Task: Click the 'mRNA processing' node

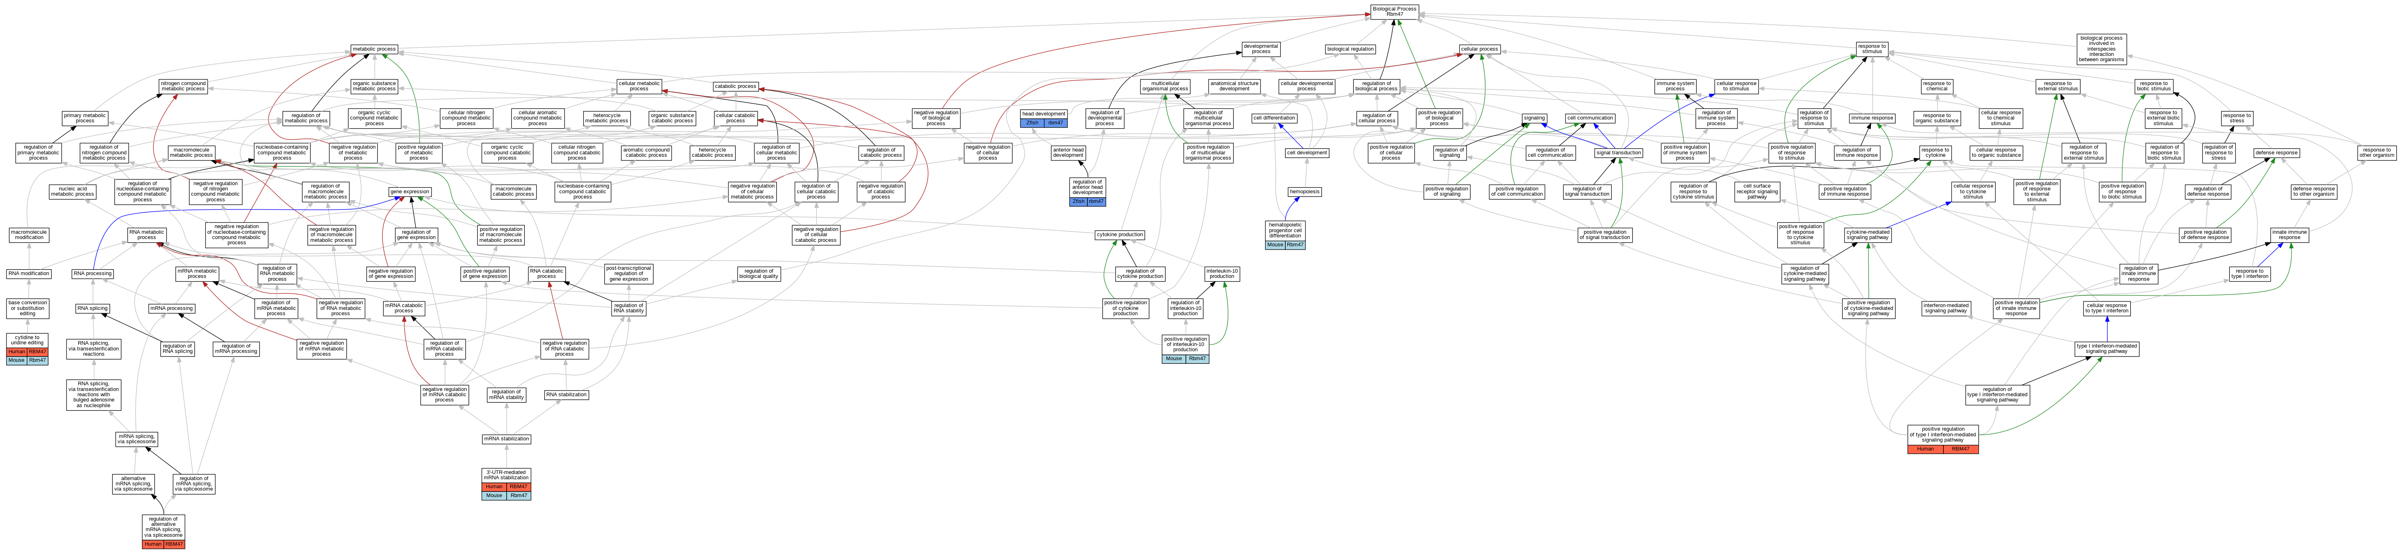Action: point(172,308)
